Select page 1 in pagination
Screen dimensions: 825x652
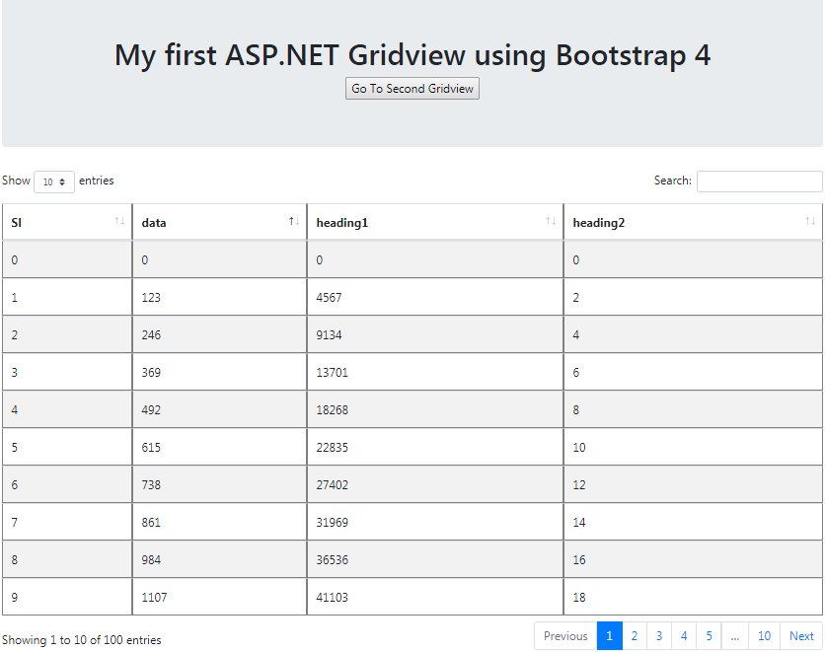[x=609, y=635]
